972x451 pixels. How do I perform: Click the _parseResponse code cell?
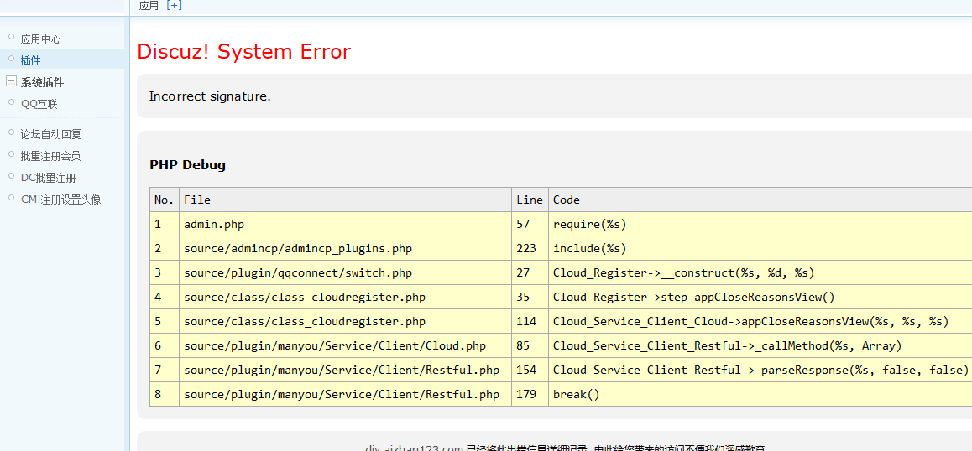[760, 370]
